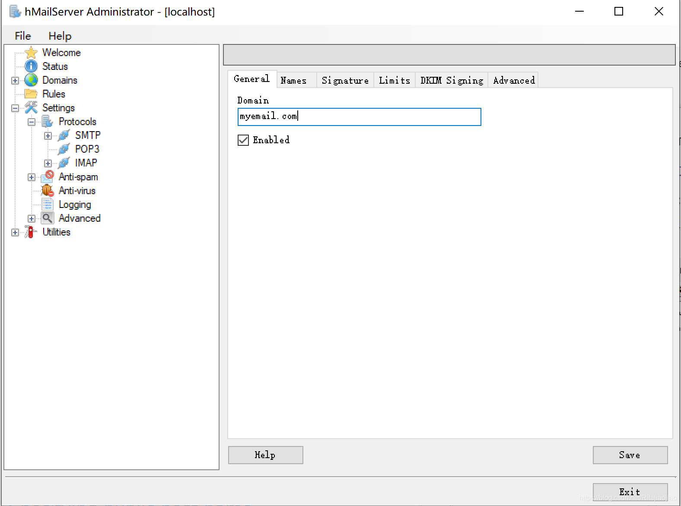Switch to the DKIM Signing tab
Image resolution: width=681 pixels, height=506 pixels.
452,80
